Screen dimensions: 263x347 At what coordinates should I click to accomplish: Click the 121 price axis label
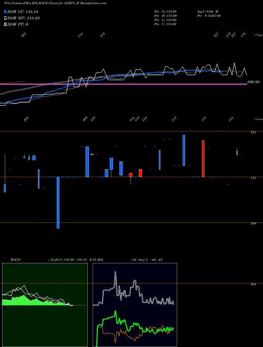click(254, 132)
